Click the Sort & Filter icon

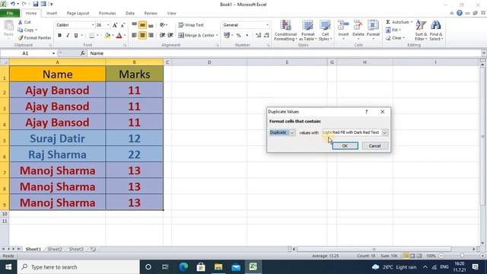coord(421,26)
